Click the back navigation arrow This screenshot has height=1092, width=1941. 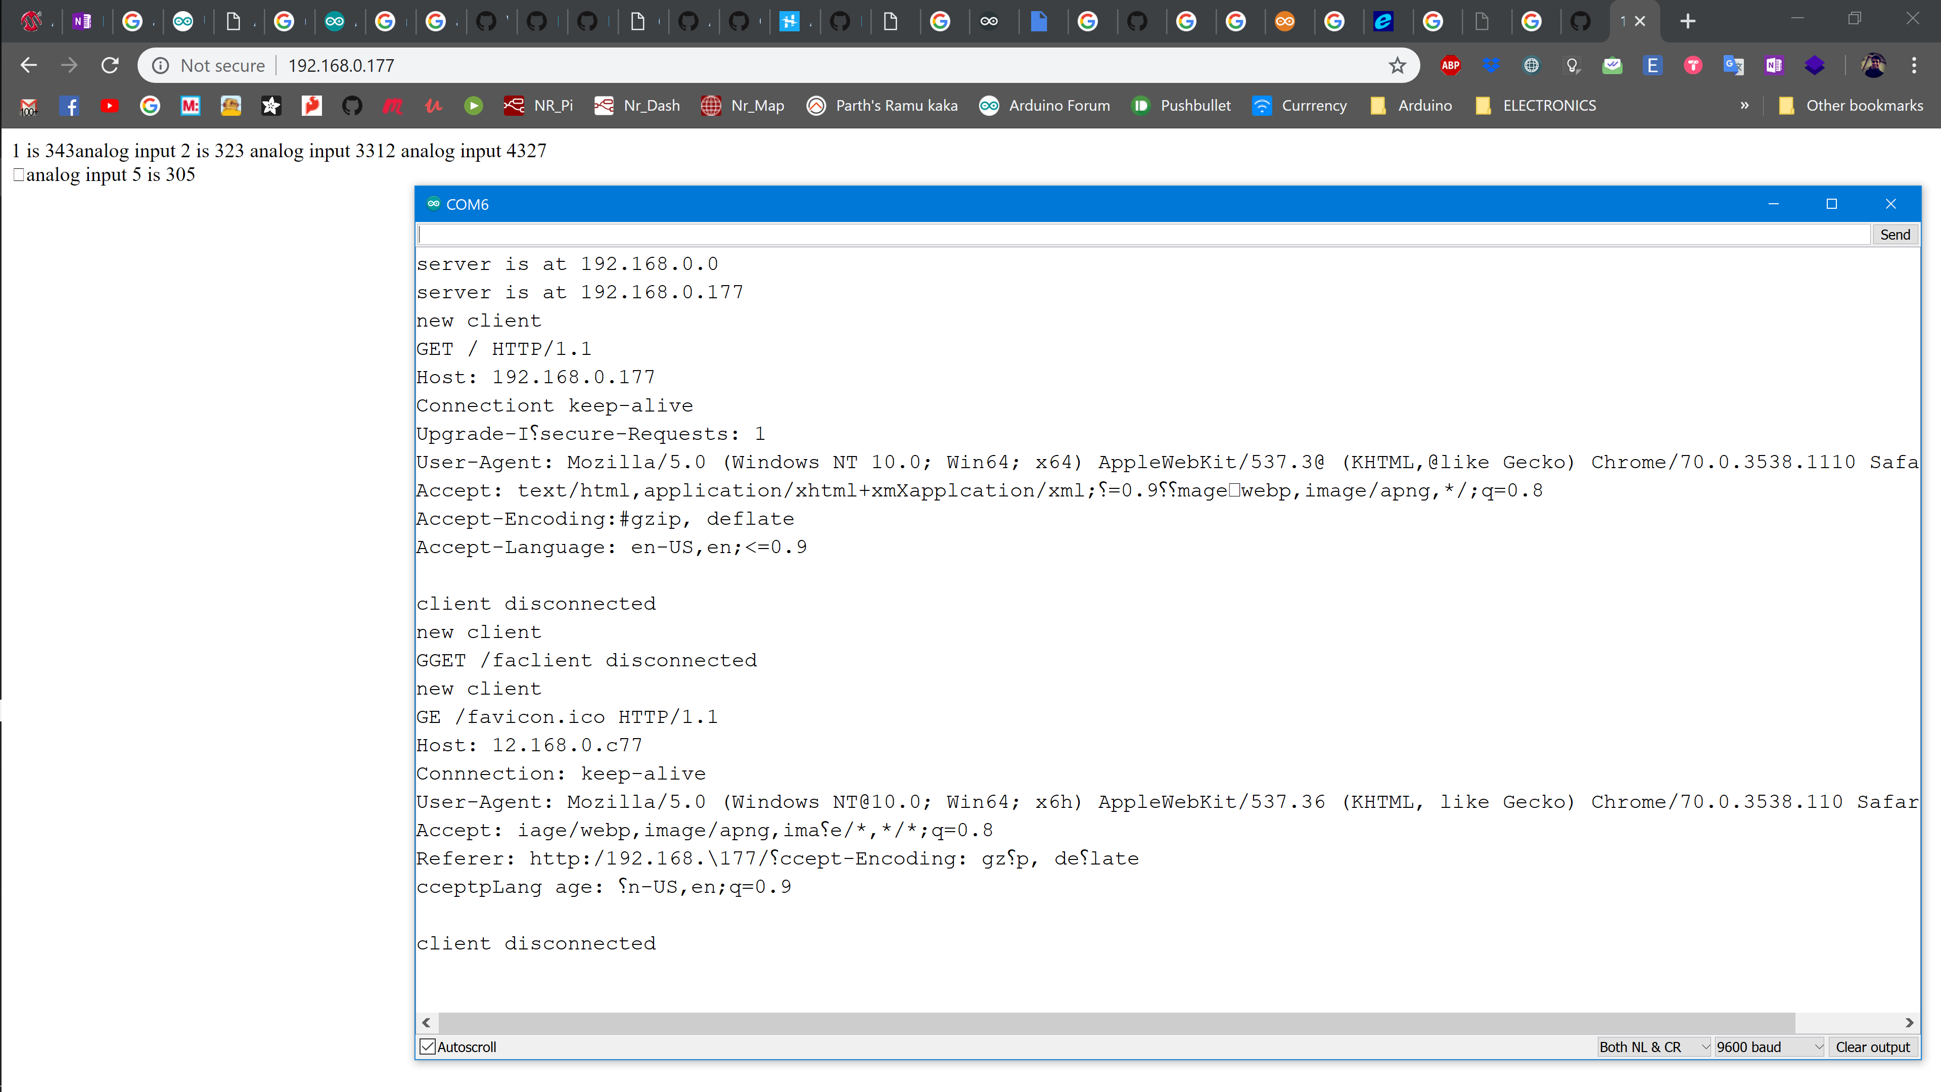pyautogui.click(x=29, y=66)
